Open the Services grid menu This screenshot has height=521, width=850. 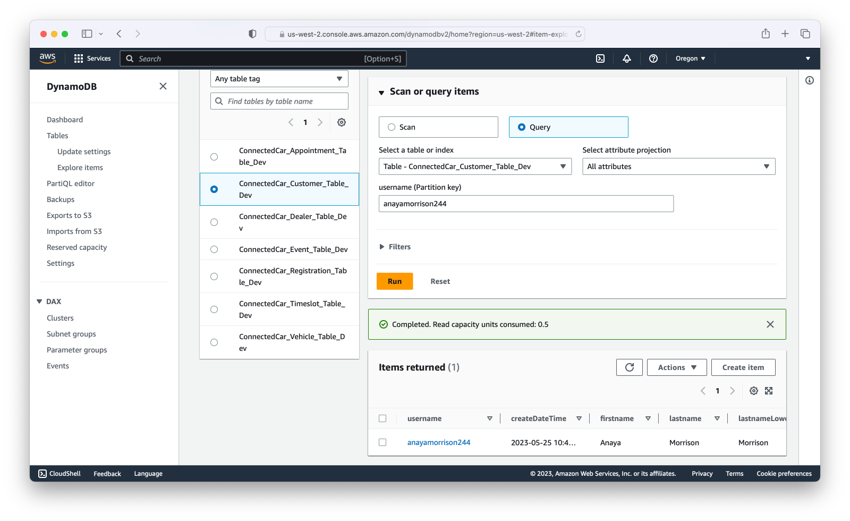click(x=92, y=58)
